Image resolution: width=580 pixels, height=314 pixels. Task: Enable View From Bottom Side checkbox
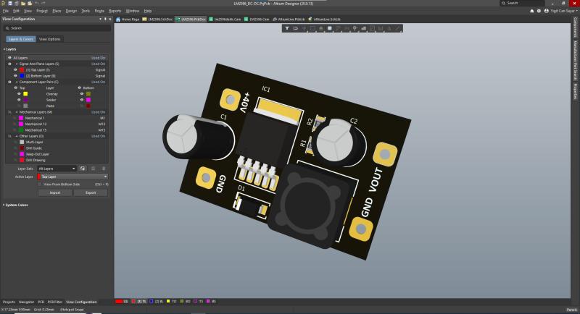(39, 184)
